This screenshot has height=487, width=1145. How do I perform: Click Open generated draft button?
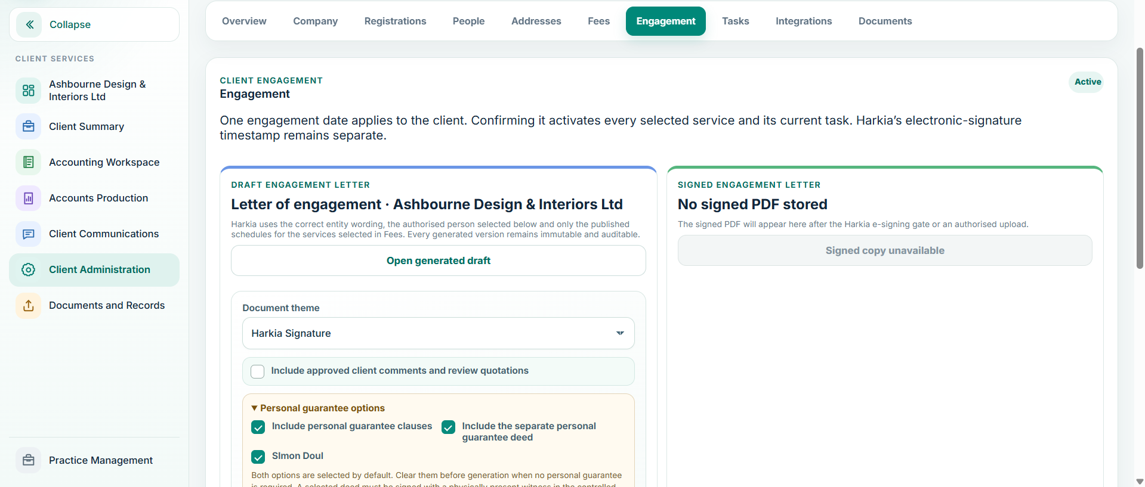click(438, 260)
